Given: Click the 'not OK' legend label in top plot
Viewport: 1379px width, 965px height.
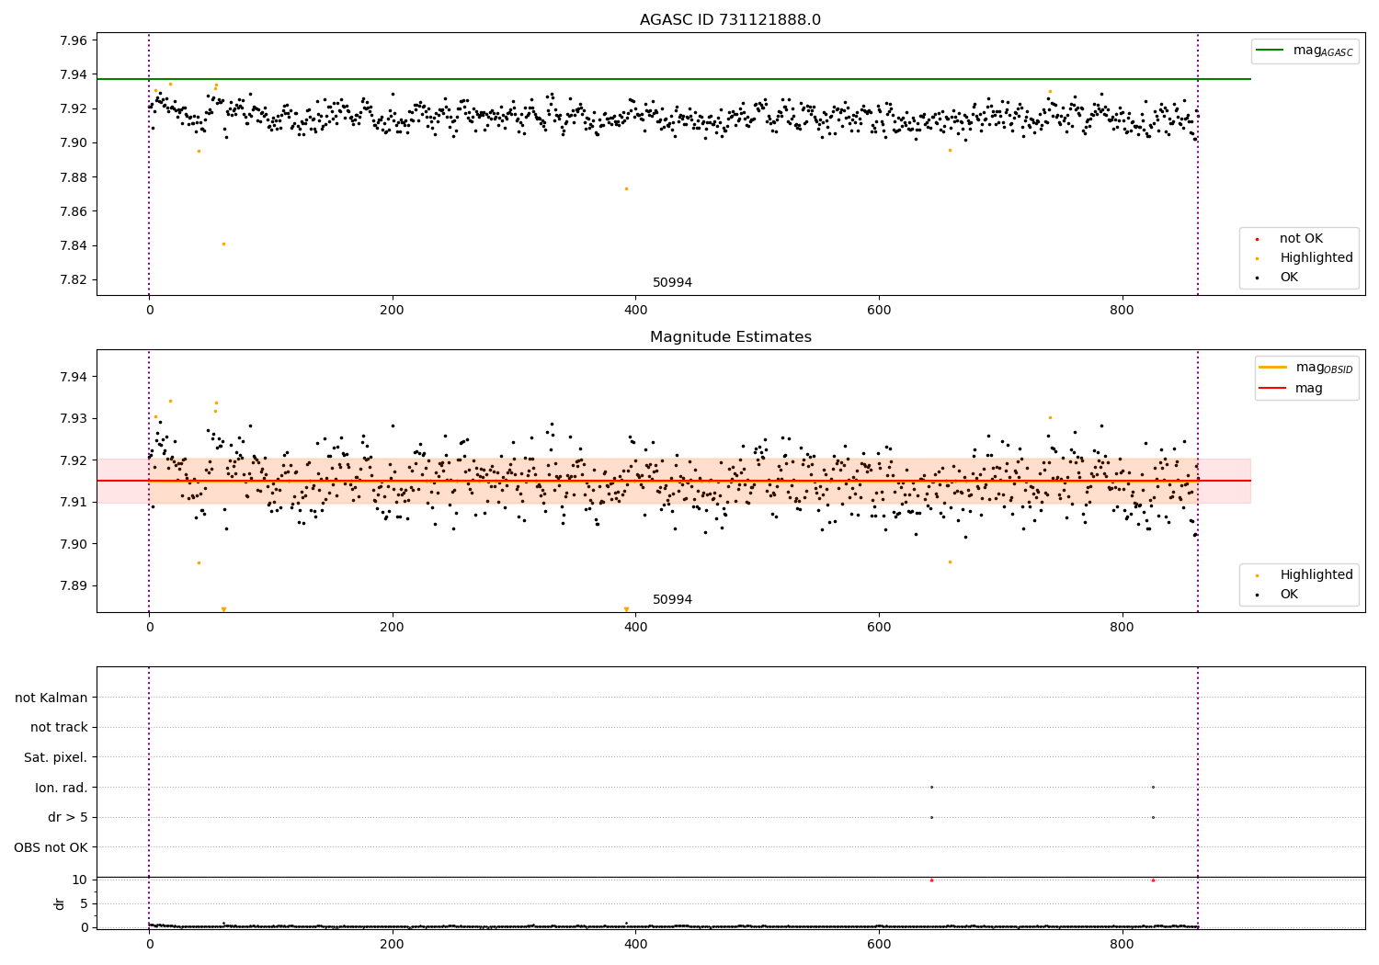Looking at the screenshot, I should pos(1301,239).
